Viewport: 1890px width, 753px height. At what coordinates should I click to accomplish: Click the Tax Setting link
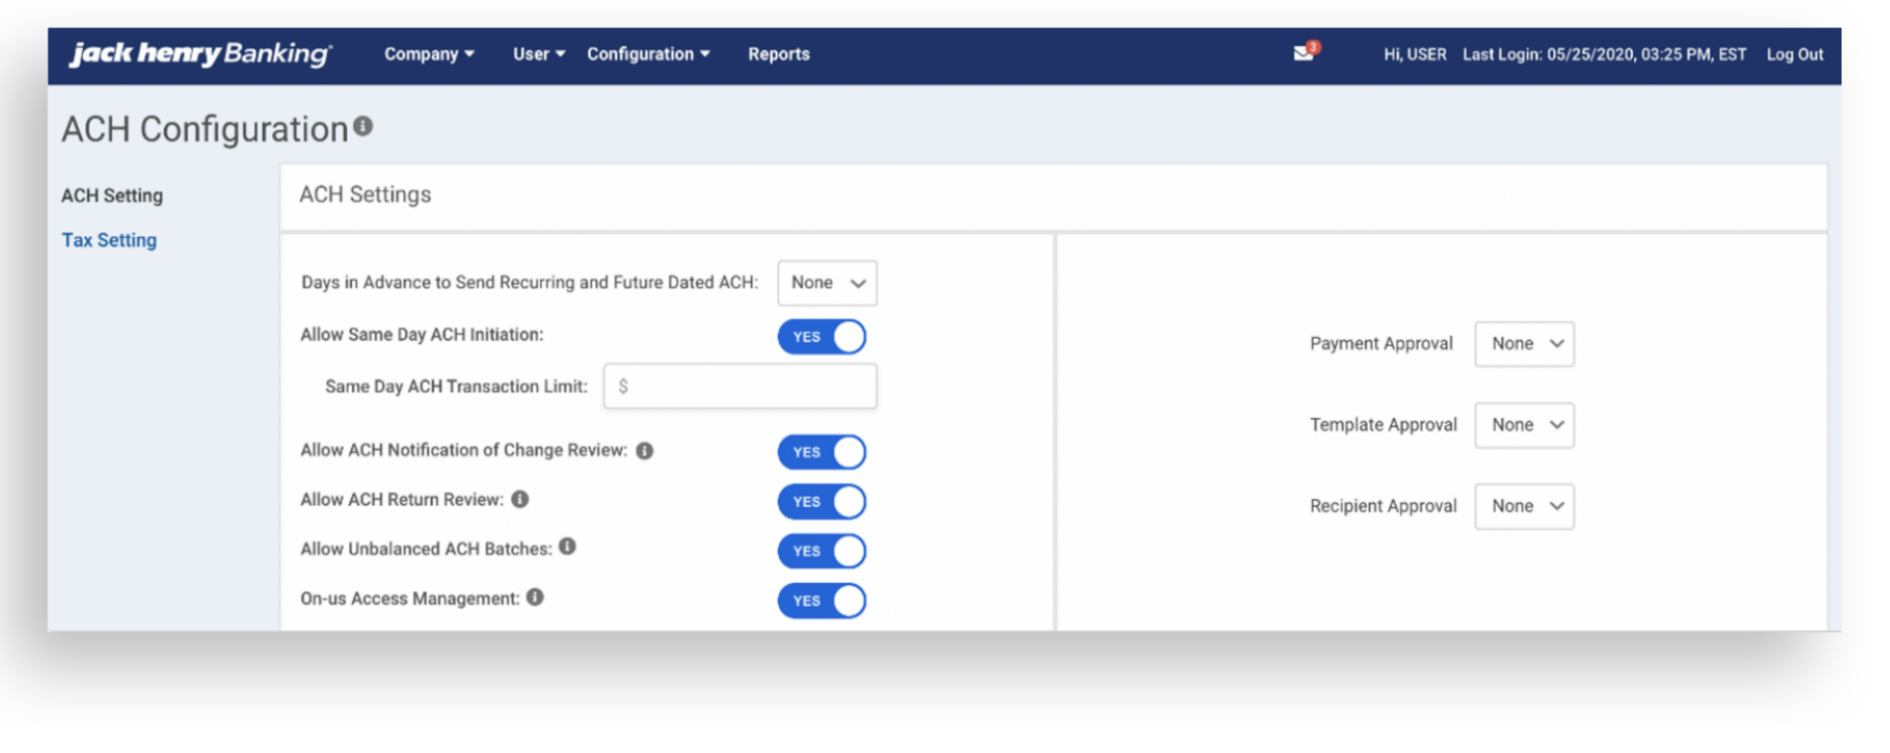[109, 240]
